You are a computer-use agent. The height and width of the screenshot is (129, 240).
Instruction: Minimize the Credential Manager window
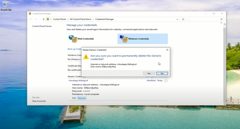[206, 14]
